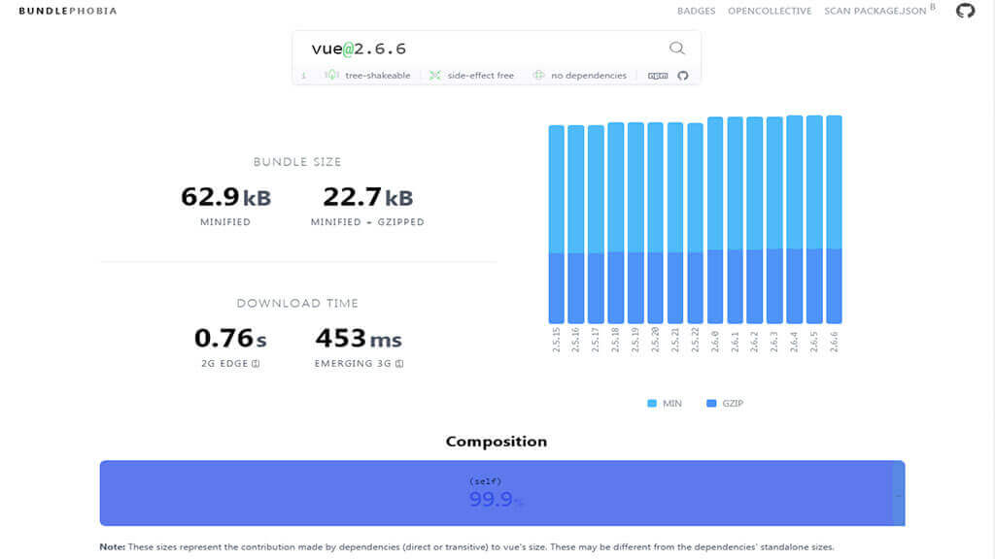Click the 62.9 kB minified size value
Viewport: 995px width, 559px height.
coord(225,197)
